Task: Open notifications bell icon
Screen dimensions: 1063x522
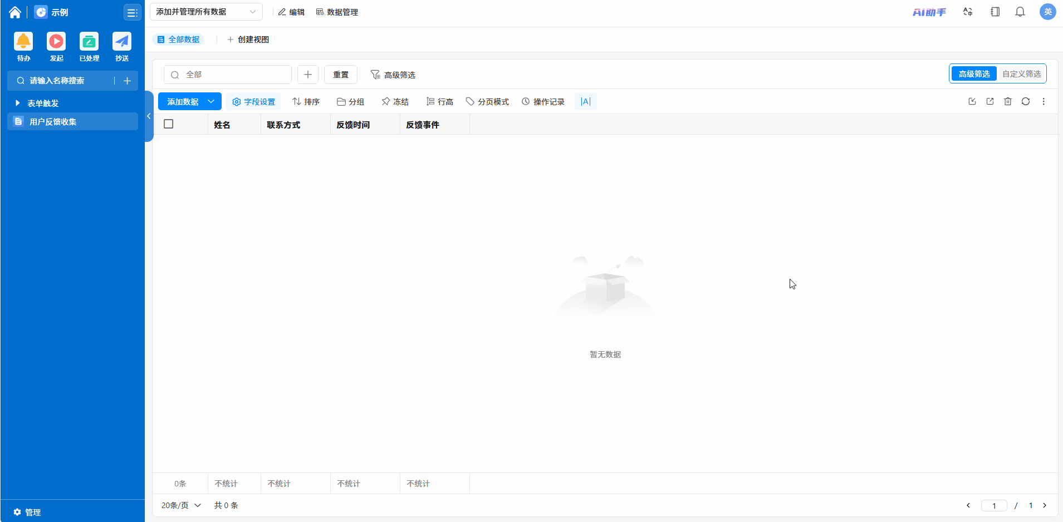Action: (x=1020, y=12)
